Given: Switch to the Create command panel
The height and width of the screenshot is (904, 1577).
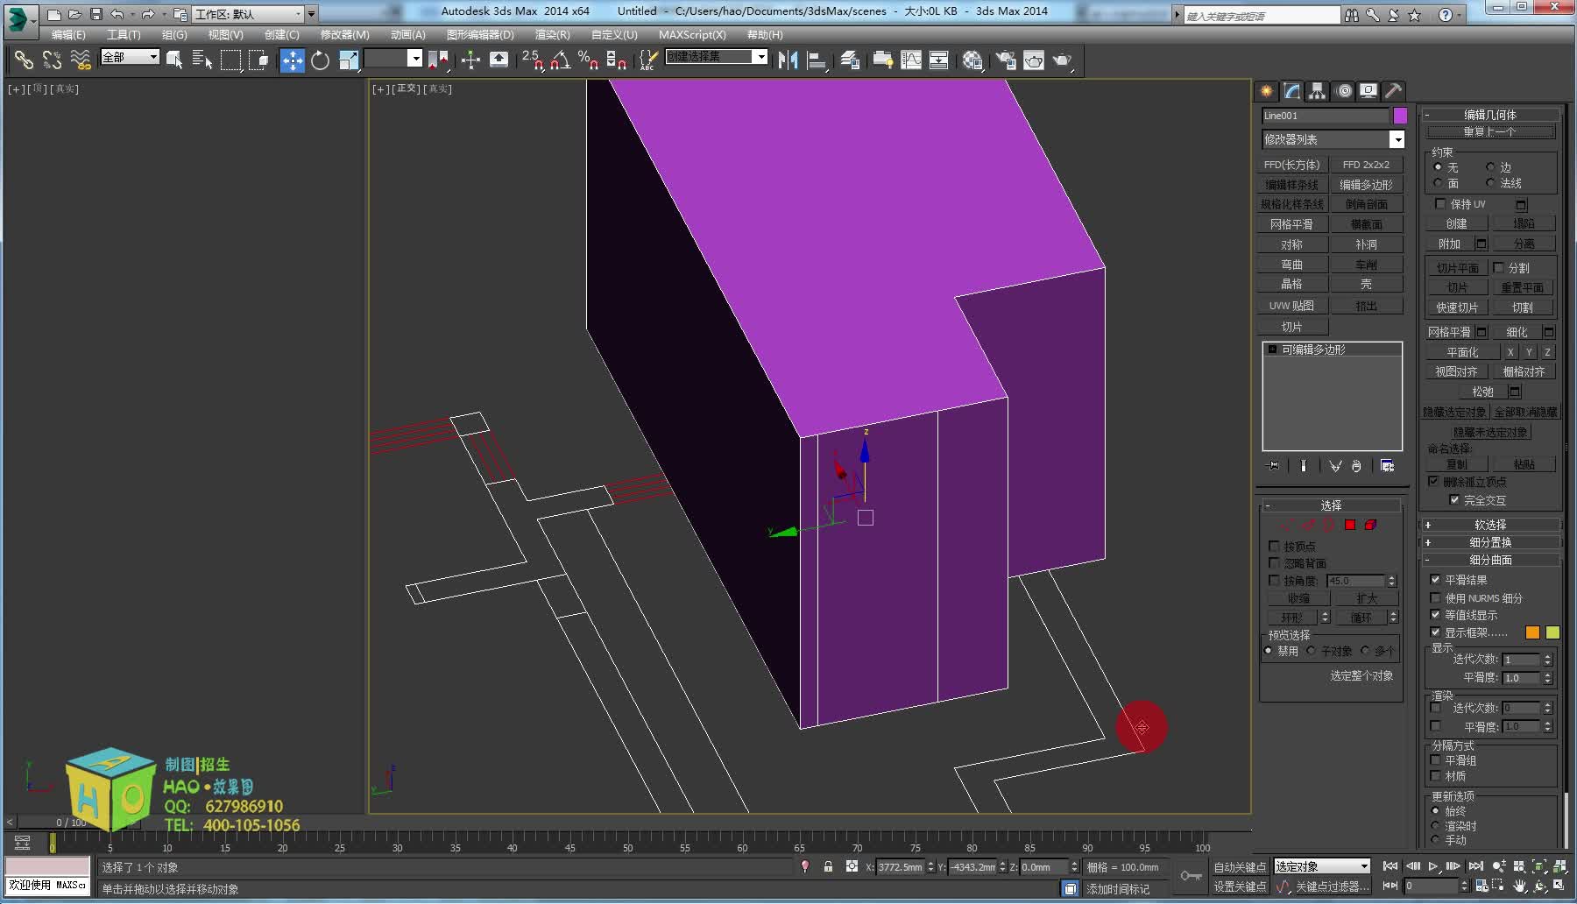Looking at the screenshot, I should [1267, 91].
